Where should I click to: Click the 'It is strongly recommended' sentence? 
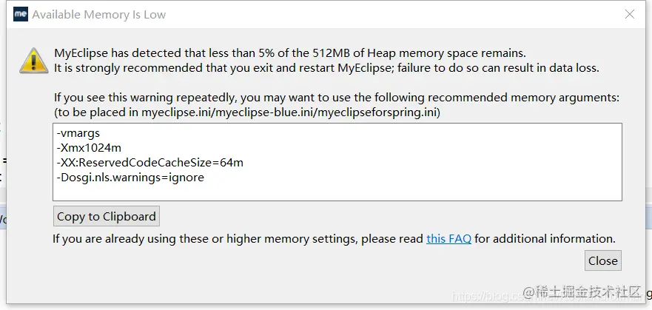[326, 68]
